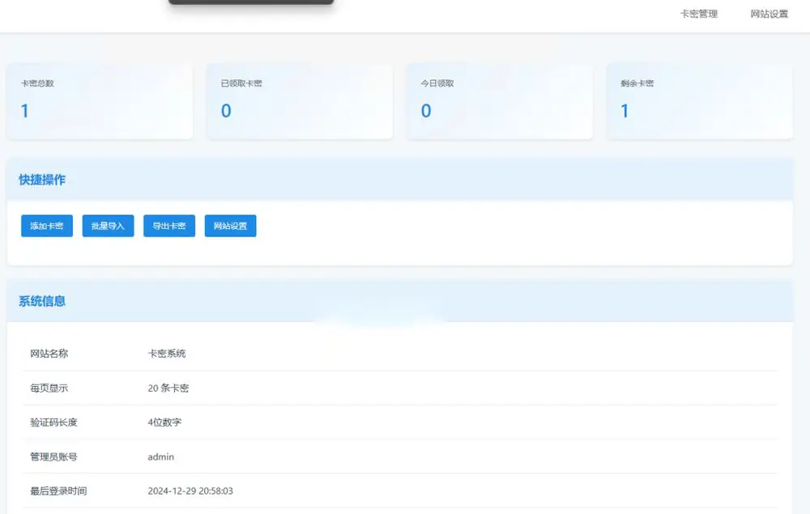Select the 最后登录时间 row label
Viewport: 810px width, 514px height.
[58, 491]
